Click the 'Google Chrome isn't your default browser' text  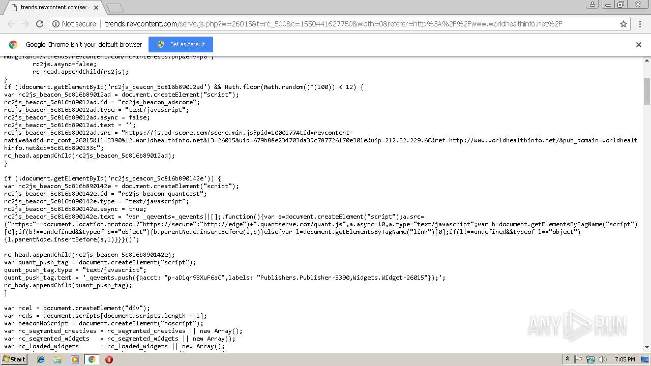pyautogui.click(x=84, y=44)
